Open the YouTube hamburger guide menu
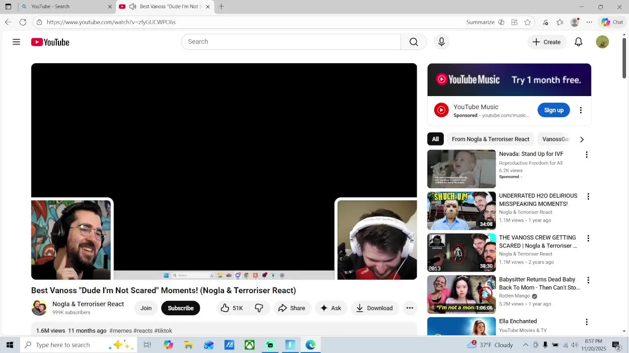The image size is (629, 353). pos(16,42)
